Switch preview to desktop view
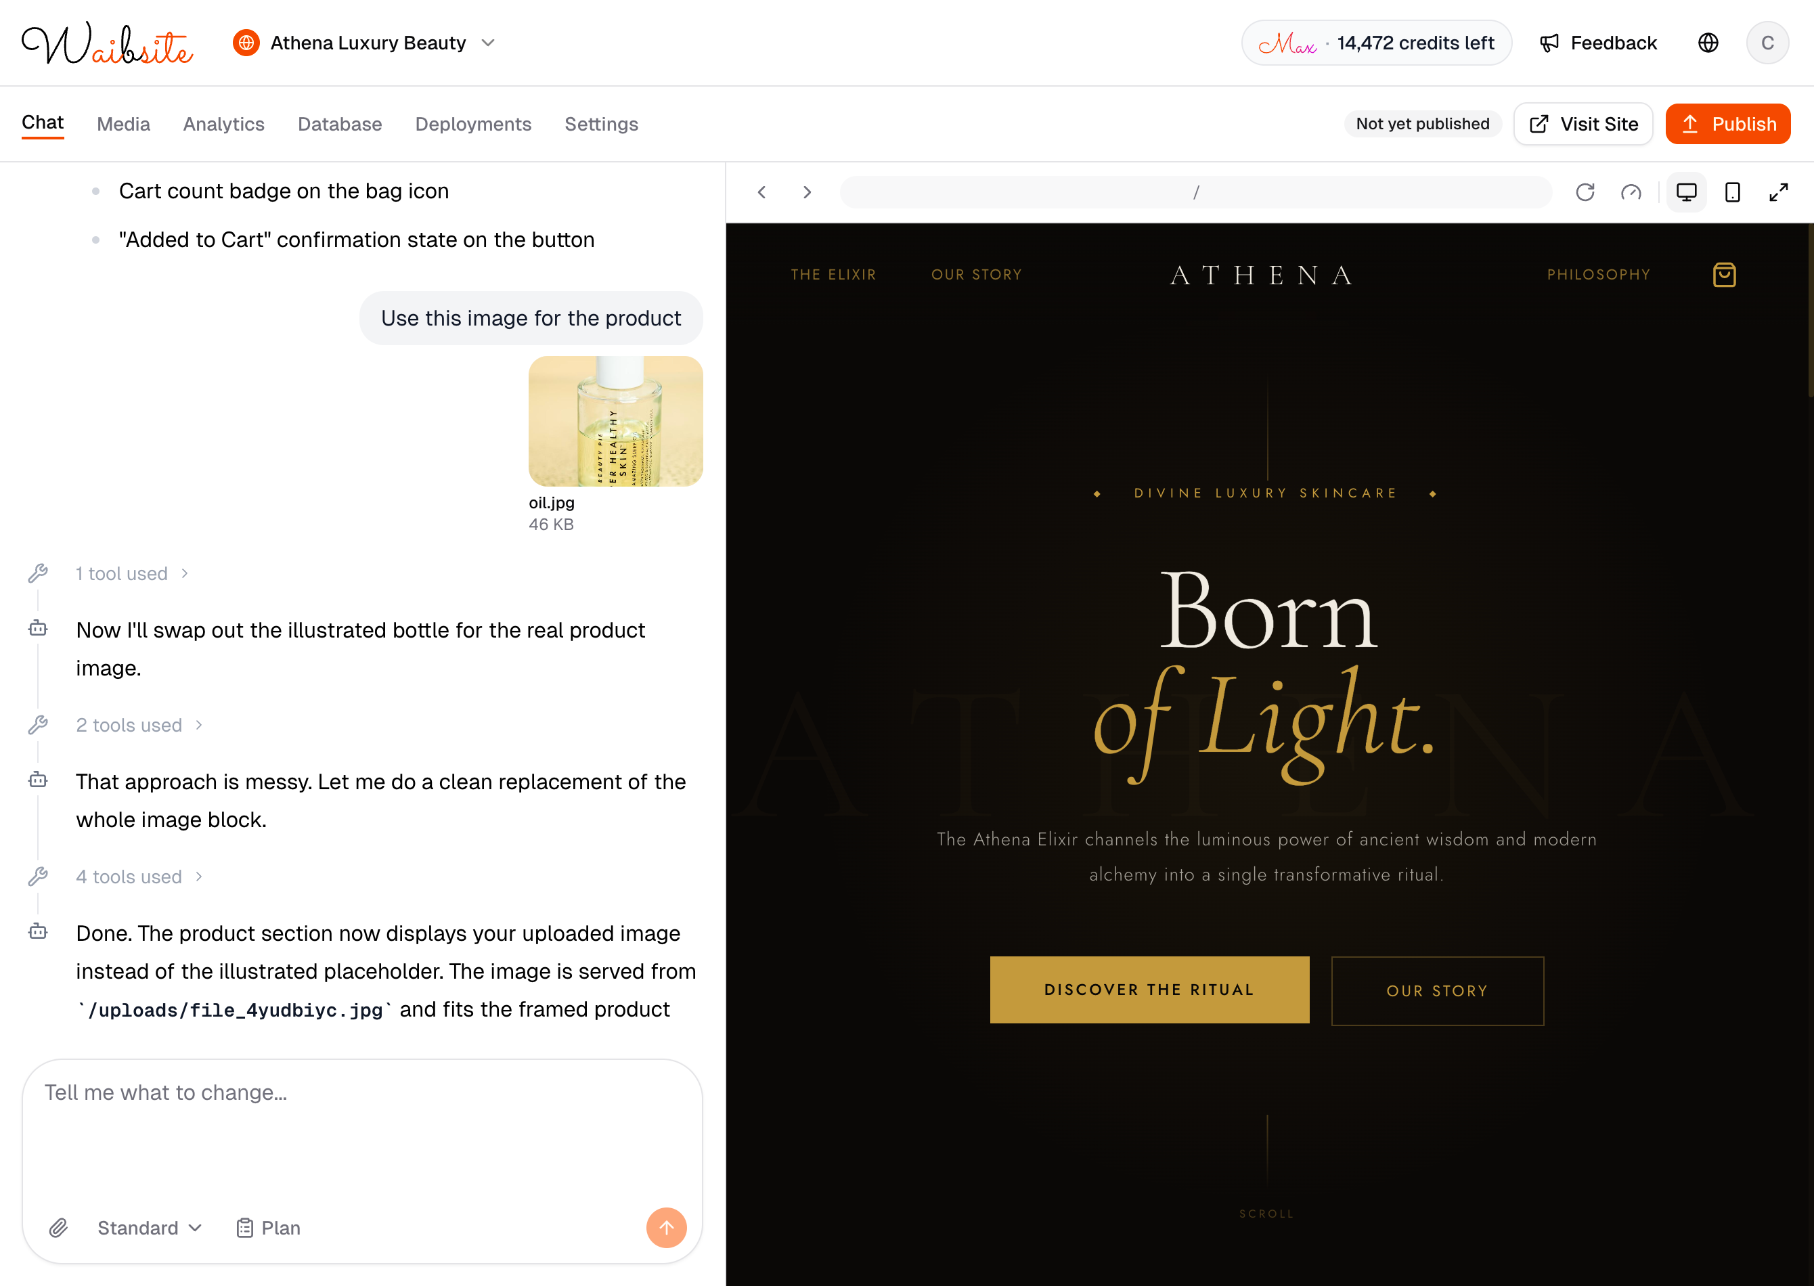 tap(1685, 192)
